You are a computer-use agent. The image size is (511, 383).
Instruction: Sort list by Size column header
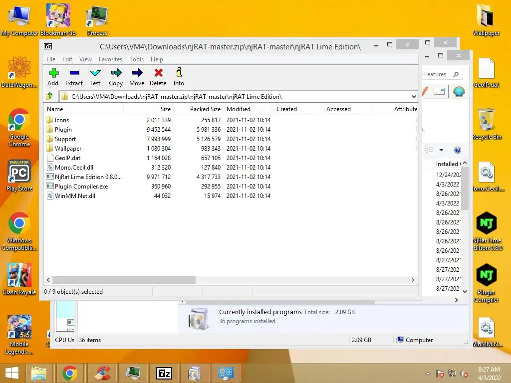(x=149, y=109)
